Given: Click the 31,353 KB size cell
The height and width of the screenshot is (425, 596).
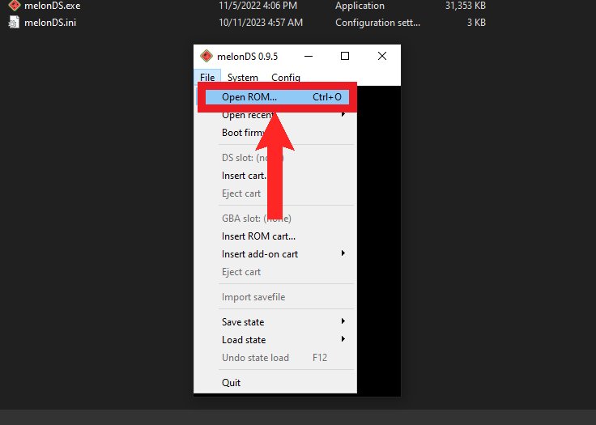Looking at the screenshot, I should click(x=466, y=6).
